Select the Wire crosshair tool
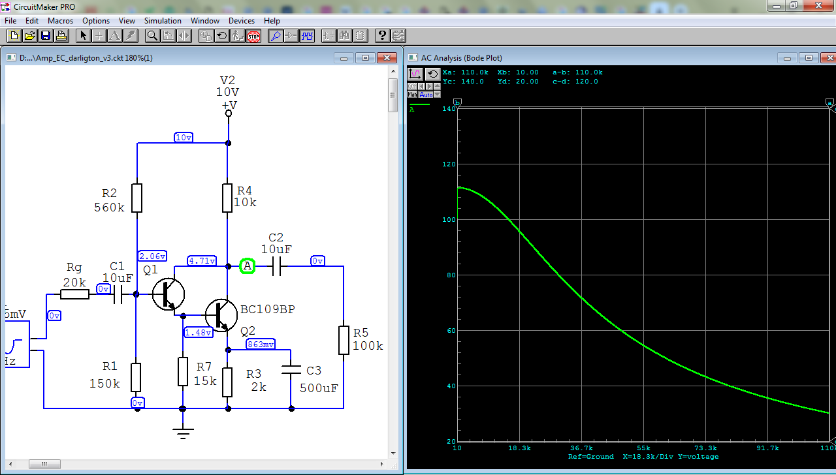The height and width of the screenshot is (475, 836). (x=99, y=36)
